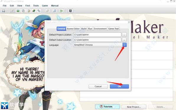Click the Save floppy disk toolbar icon
Viewport: 176px width, 110px height.
click(4, 11)
